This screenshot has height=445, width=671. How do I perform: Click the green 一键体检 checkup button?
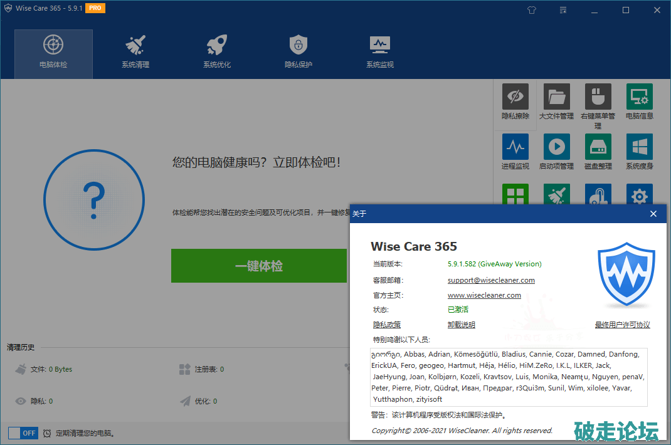tap(258, 266)
